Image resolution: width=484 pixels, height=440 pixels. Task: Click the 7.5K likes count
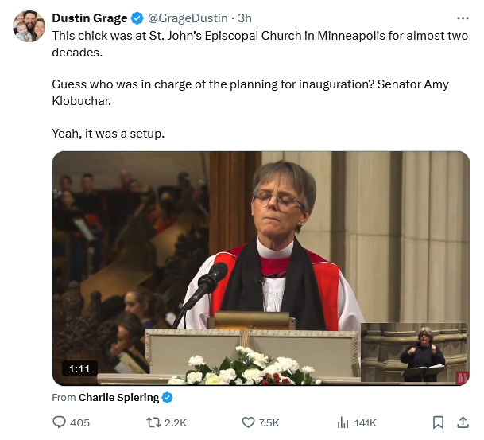coord(269,422)
